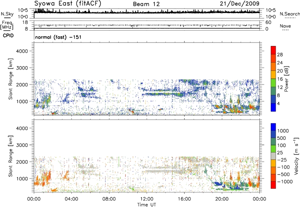Screen dimensions: 300x207
Task: Click the 'Velocity [m s-1]' colorbar label
Action: click(296, 156)
